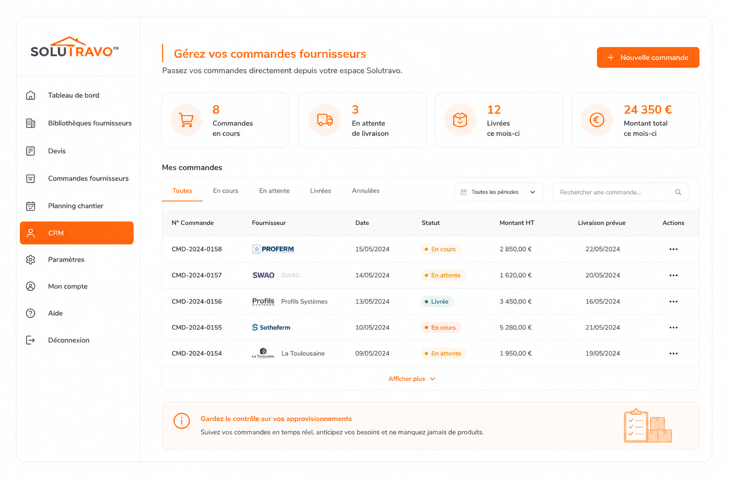The image size is (729, 486).
Task: Click Gardez le contrôle sur vos approvisionnements heading
Action: coord(276,419)
